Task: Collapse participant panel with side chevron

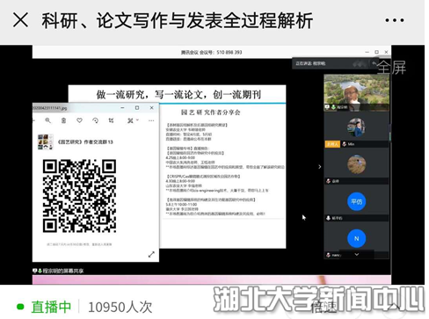Action: [320, 167]
